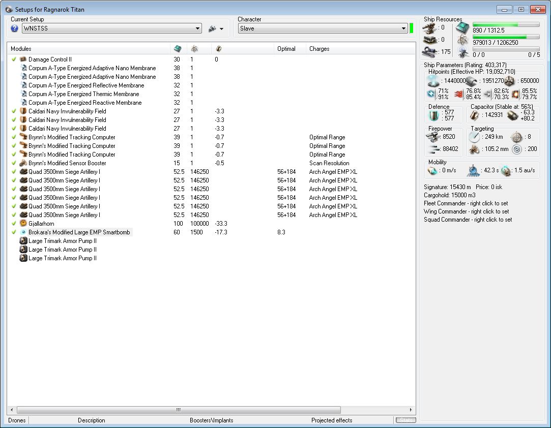Click the armor hitpoints icon showing 1951270
Image resolution: width=551 pixels, height=428 pixels.
471,81
